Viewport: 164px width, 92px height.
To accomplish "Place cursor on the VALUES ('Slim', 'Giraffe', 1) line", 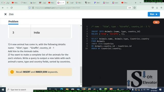I will pos(108,34).
